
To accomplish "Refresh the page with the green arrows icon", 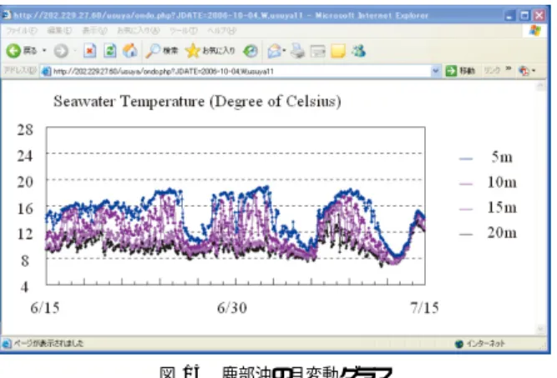I will [109, 51].
